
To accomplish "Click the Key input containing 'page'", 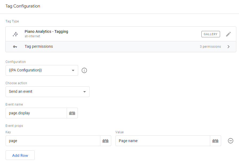I will coord(53,141).
